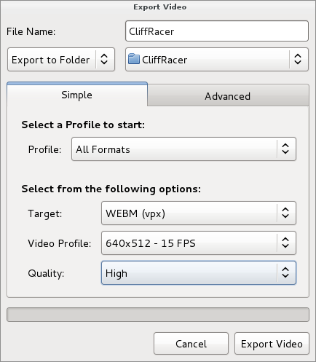316x362 pixels.
Task: Select the Simple tab
Action: pos(77,95)
